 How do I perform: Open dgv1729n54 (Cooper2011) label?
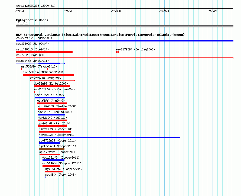click(x=57, y=146)
